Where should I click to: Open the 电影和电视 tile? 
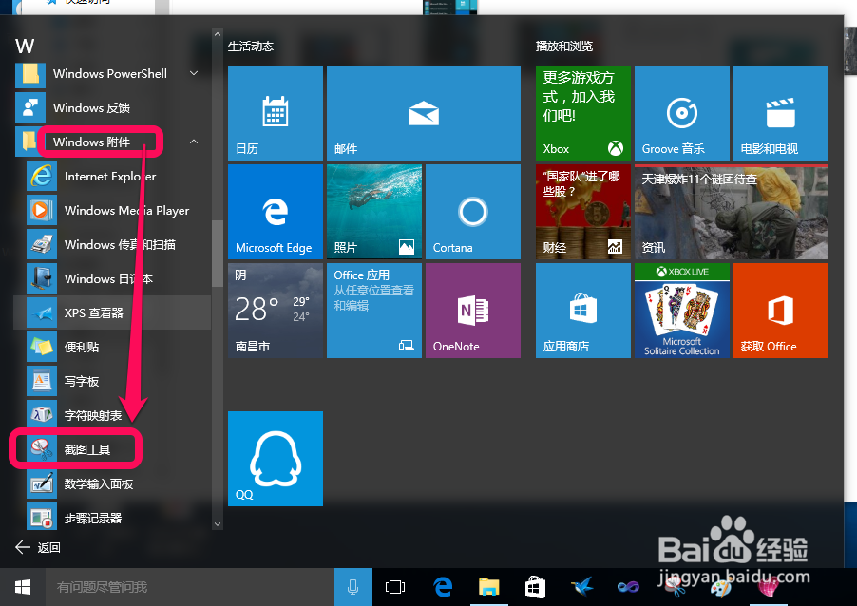point(781,113)
